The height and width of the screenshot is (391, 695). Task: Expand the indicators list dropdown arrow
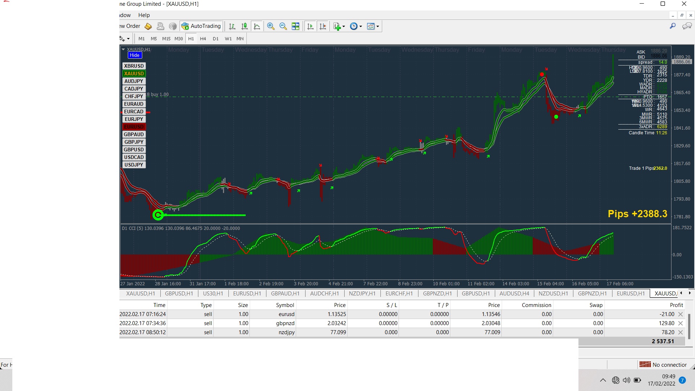(344, 26)
